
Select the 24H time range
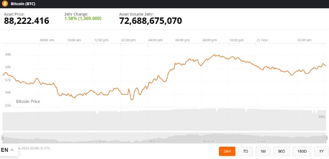[227, 151]
